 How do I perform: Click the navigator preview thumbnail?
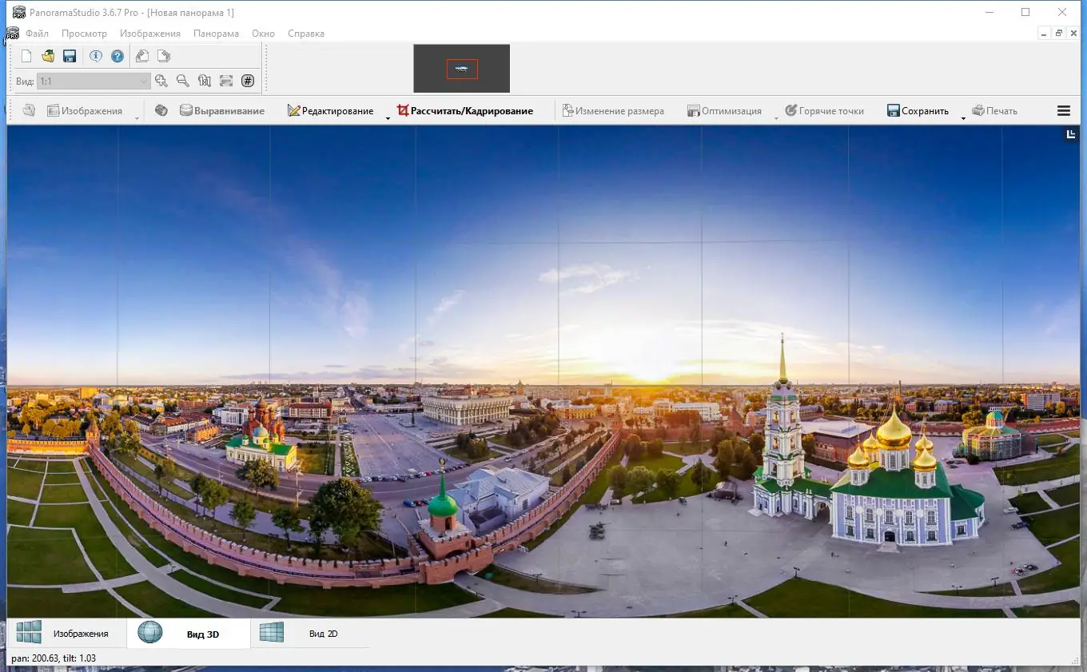tap(461, 69)
